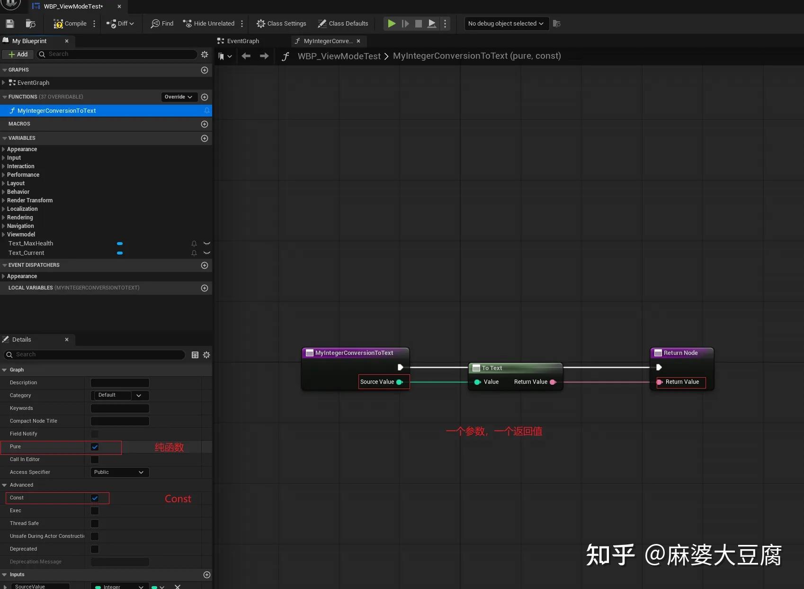
Task: Click the Add button in My Blueprint panel
Action: [17, 54]
